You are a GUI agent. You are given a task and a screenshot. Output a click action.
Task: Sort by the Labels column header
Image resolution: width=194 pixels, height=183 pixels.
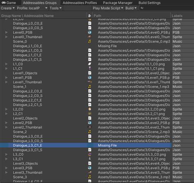click(183, 16)
